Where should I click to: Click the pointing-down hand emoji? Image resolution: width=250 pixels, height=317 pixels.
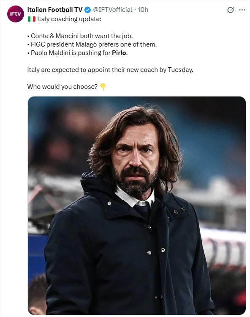[x=103, y=87]
